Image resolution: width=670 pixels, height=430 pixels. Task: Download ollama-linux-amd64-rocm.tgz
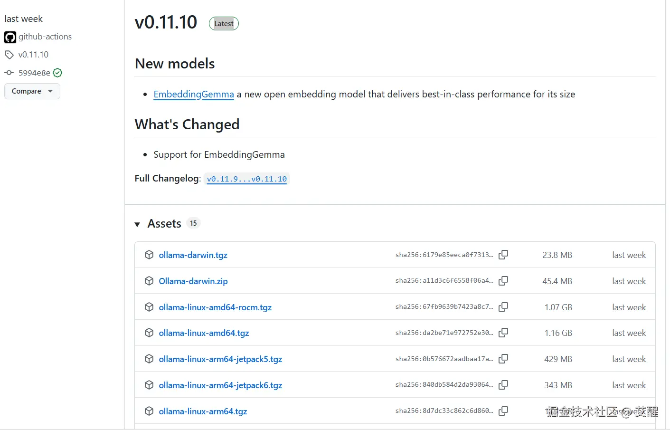tap(215, 307)
